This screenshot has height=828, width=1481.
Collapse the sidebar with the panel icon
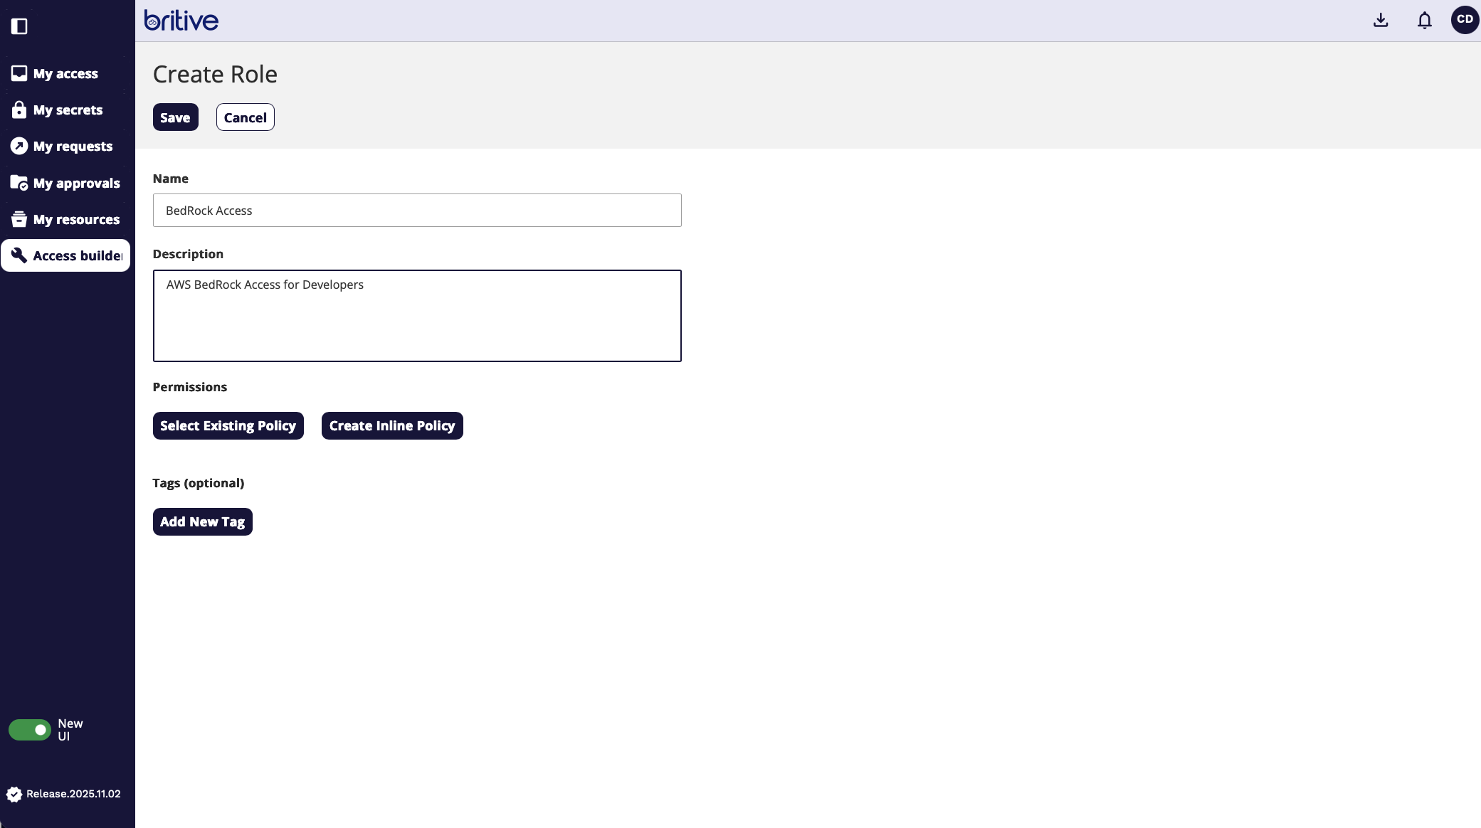pyautogui.click(x=19, y=26)
